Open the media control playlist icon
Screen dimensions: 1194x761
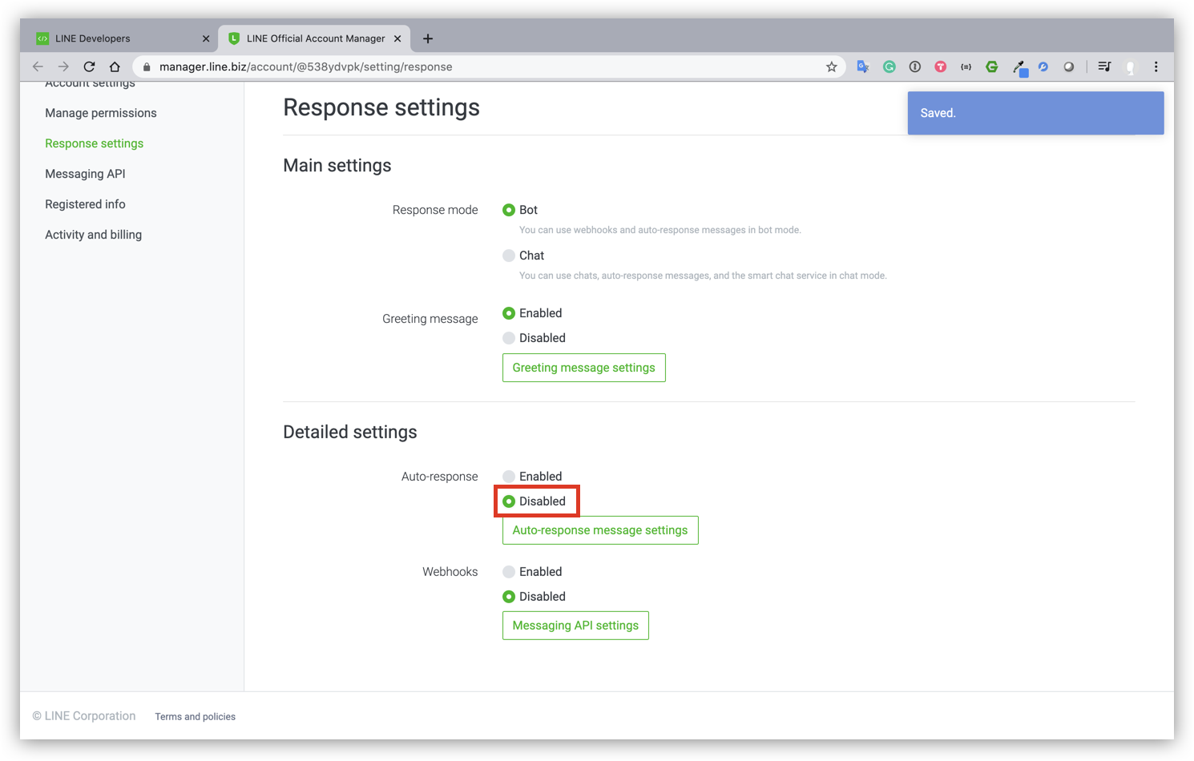tap(1104, 66)
